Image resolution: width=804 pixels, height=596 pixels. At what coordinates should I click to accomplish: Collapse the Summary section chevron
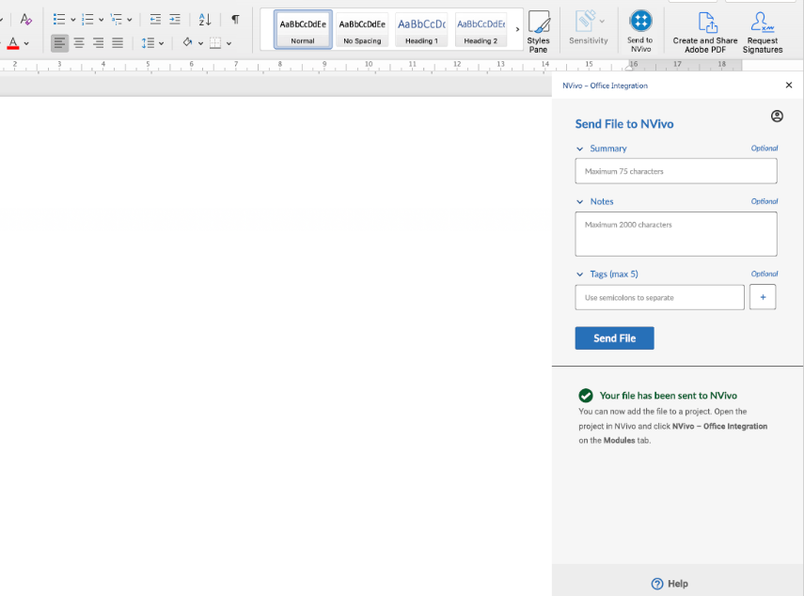pyautogui.click(x=579, y=149)
